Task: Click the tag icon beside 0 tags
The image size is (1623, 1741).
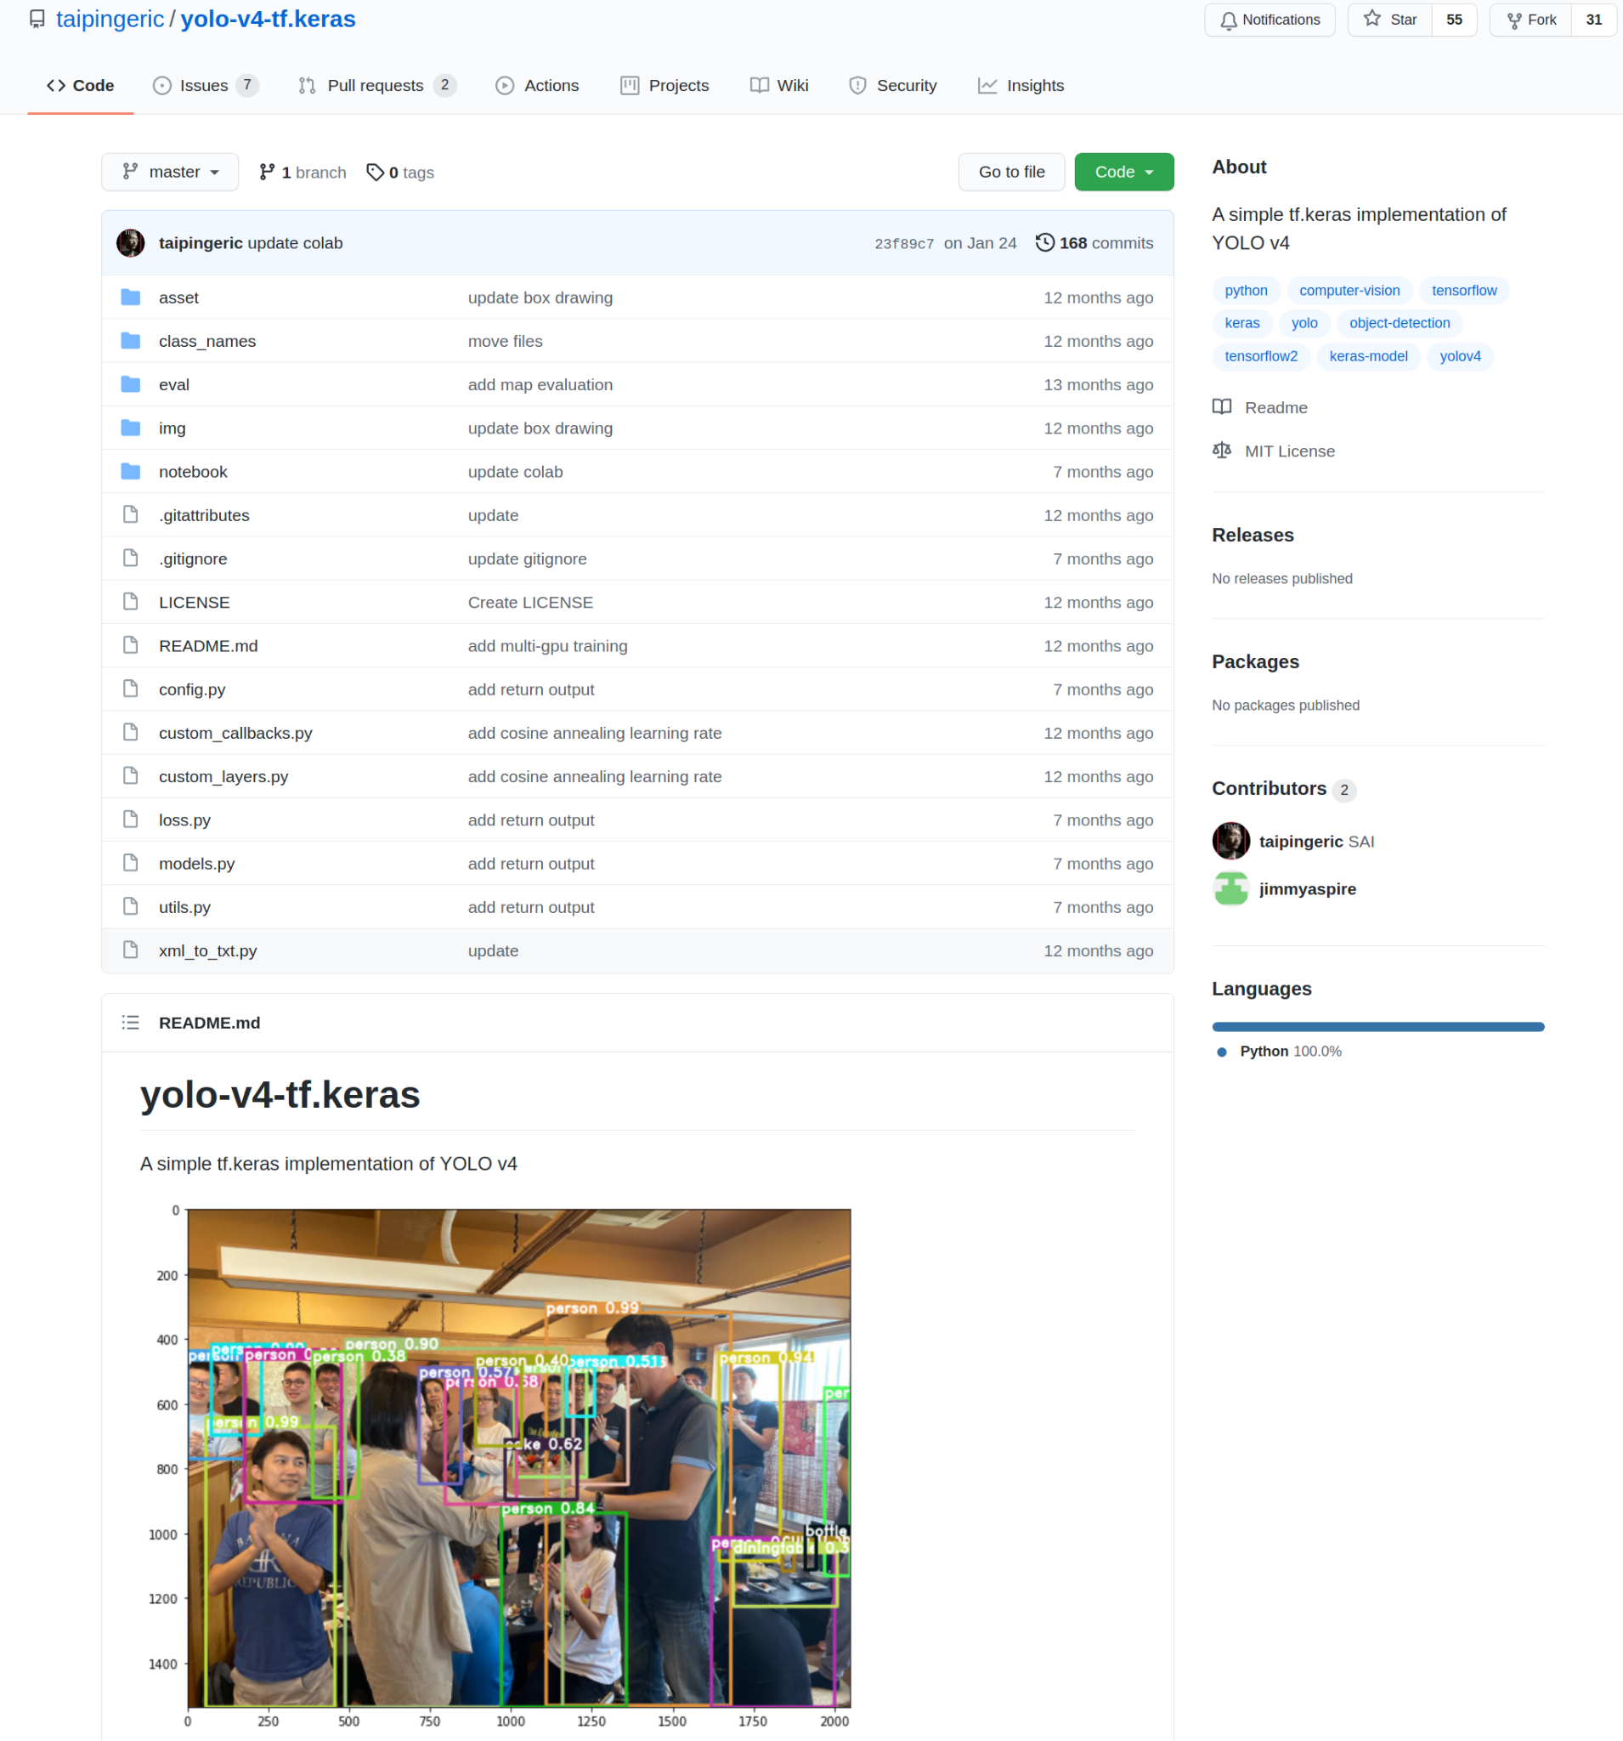Action: click(x=376, y=173)
